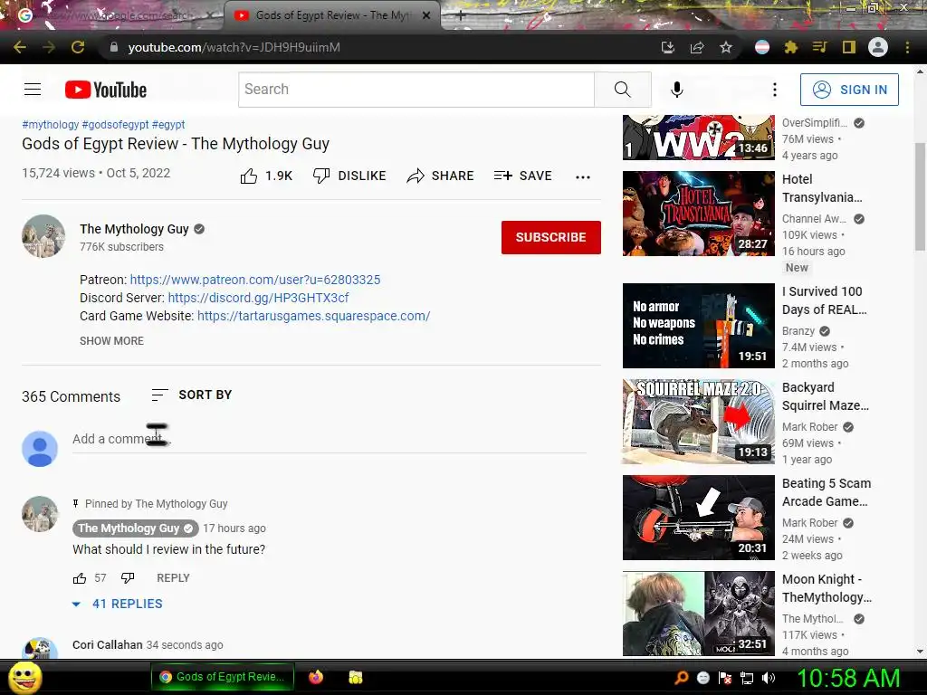Save the video to a playlist
Screen dimensions: 927x695
(523, 176)
